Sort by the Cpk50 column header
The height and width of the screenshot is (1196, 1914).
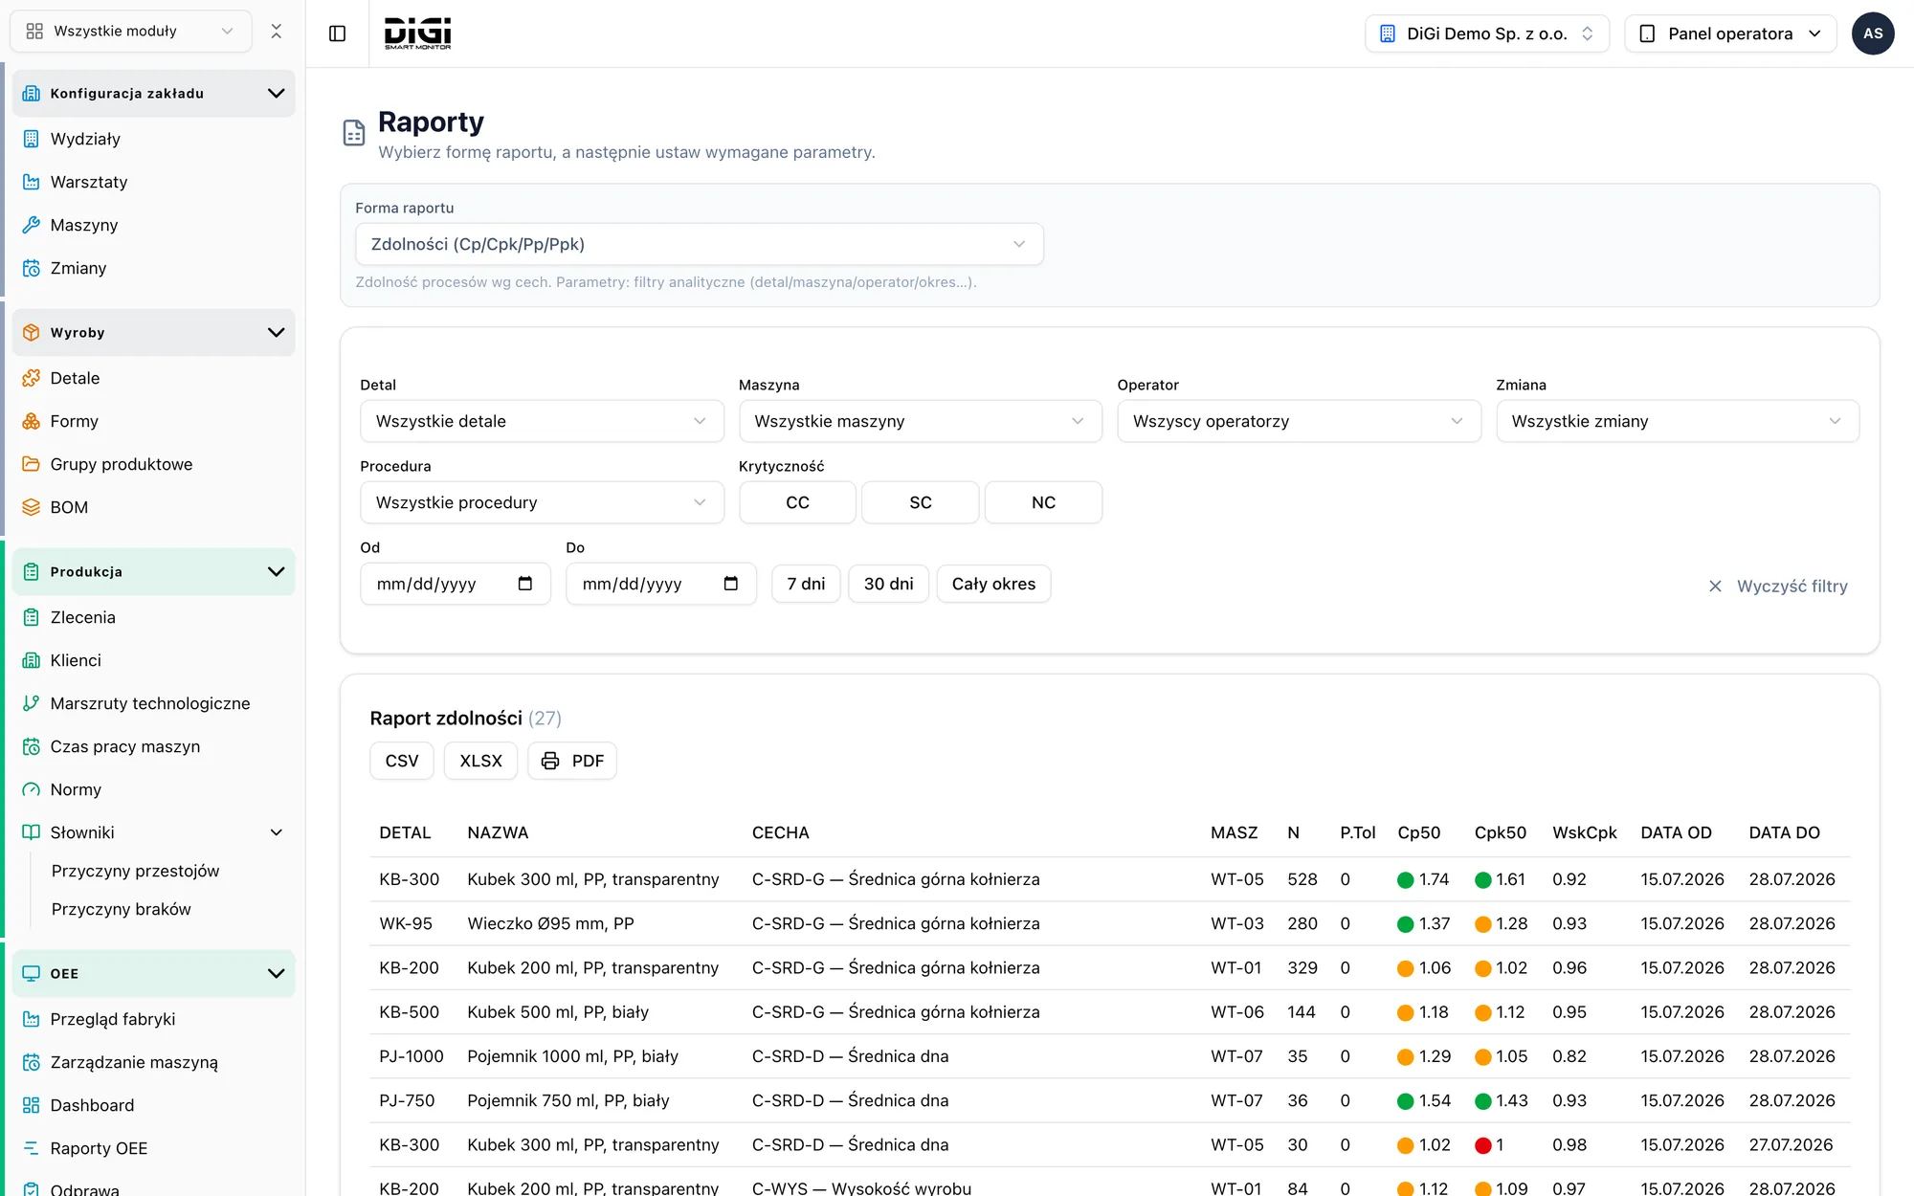pyautogui.click(x=1500, y=832)
